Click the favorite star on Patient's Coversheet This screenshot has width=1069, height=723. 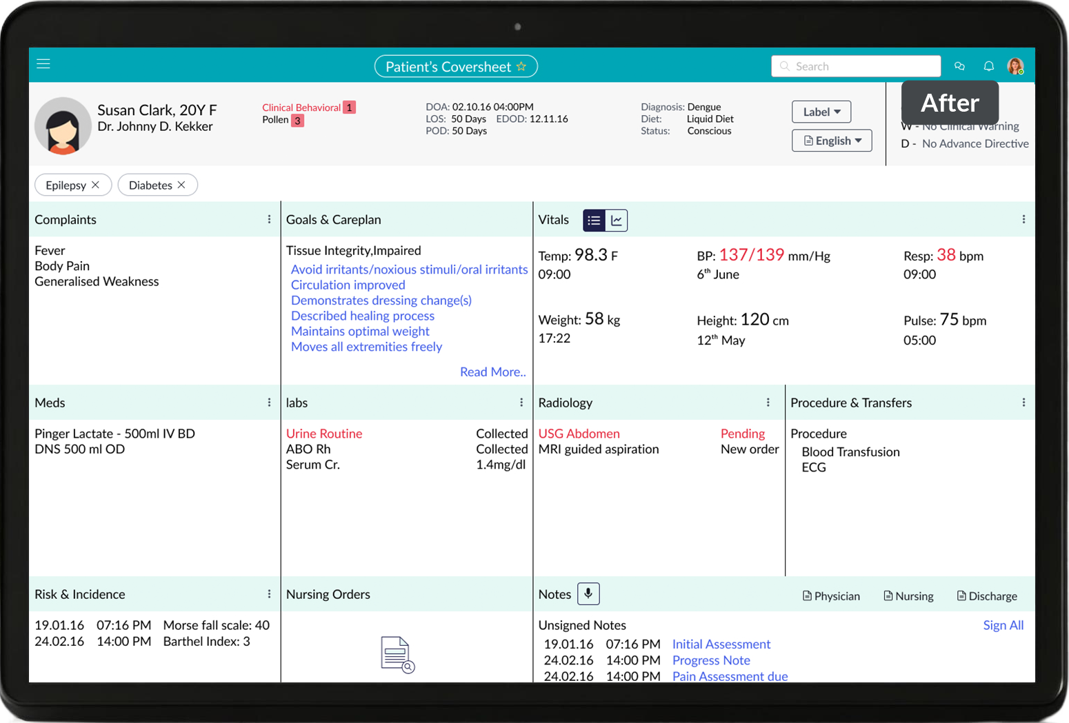click(521, 66)
